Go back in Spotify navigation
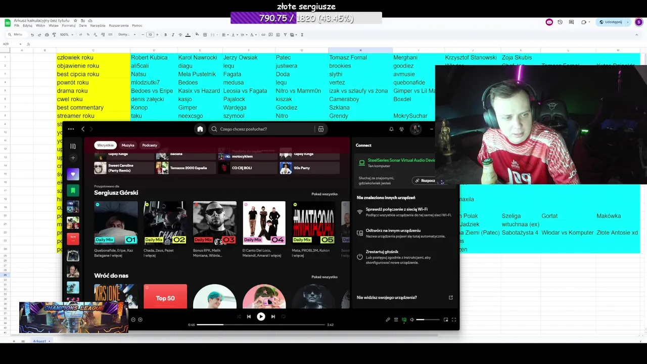Screen dimensions: 647x364 [83, 129]
